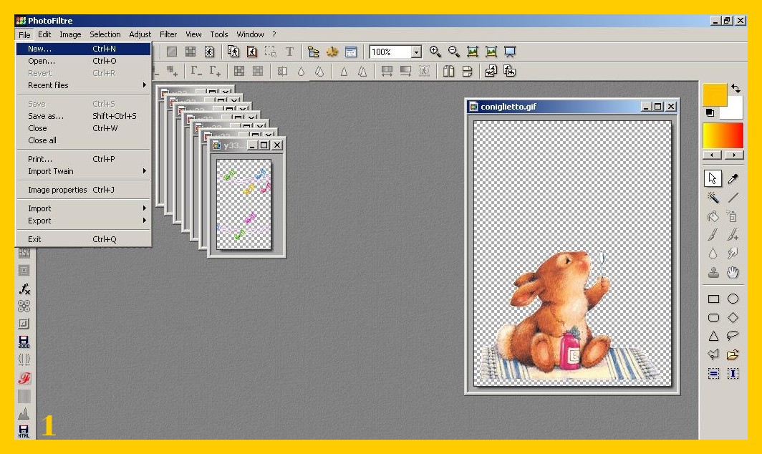Viewport: 762px width, 454px height.
Task: Click the Zoom in magnifier icon
Action: pos(435,52)
